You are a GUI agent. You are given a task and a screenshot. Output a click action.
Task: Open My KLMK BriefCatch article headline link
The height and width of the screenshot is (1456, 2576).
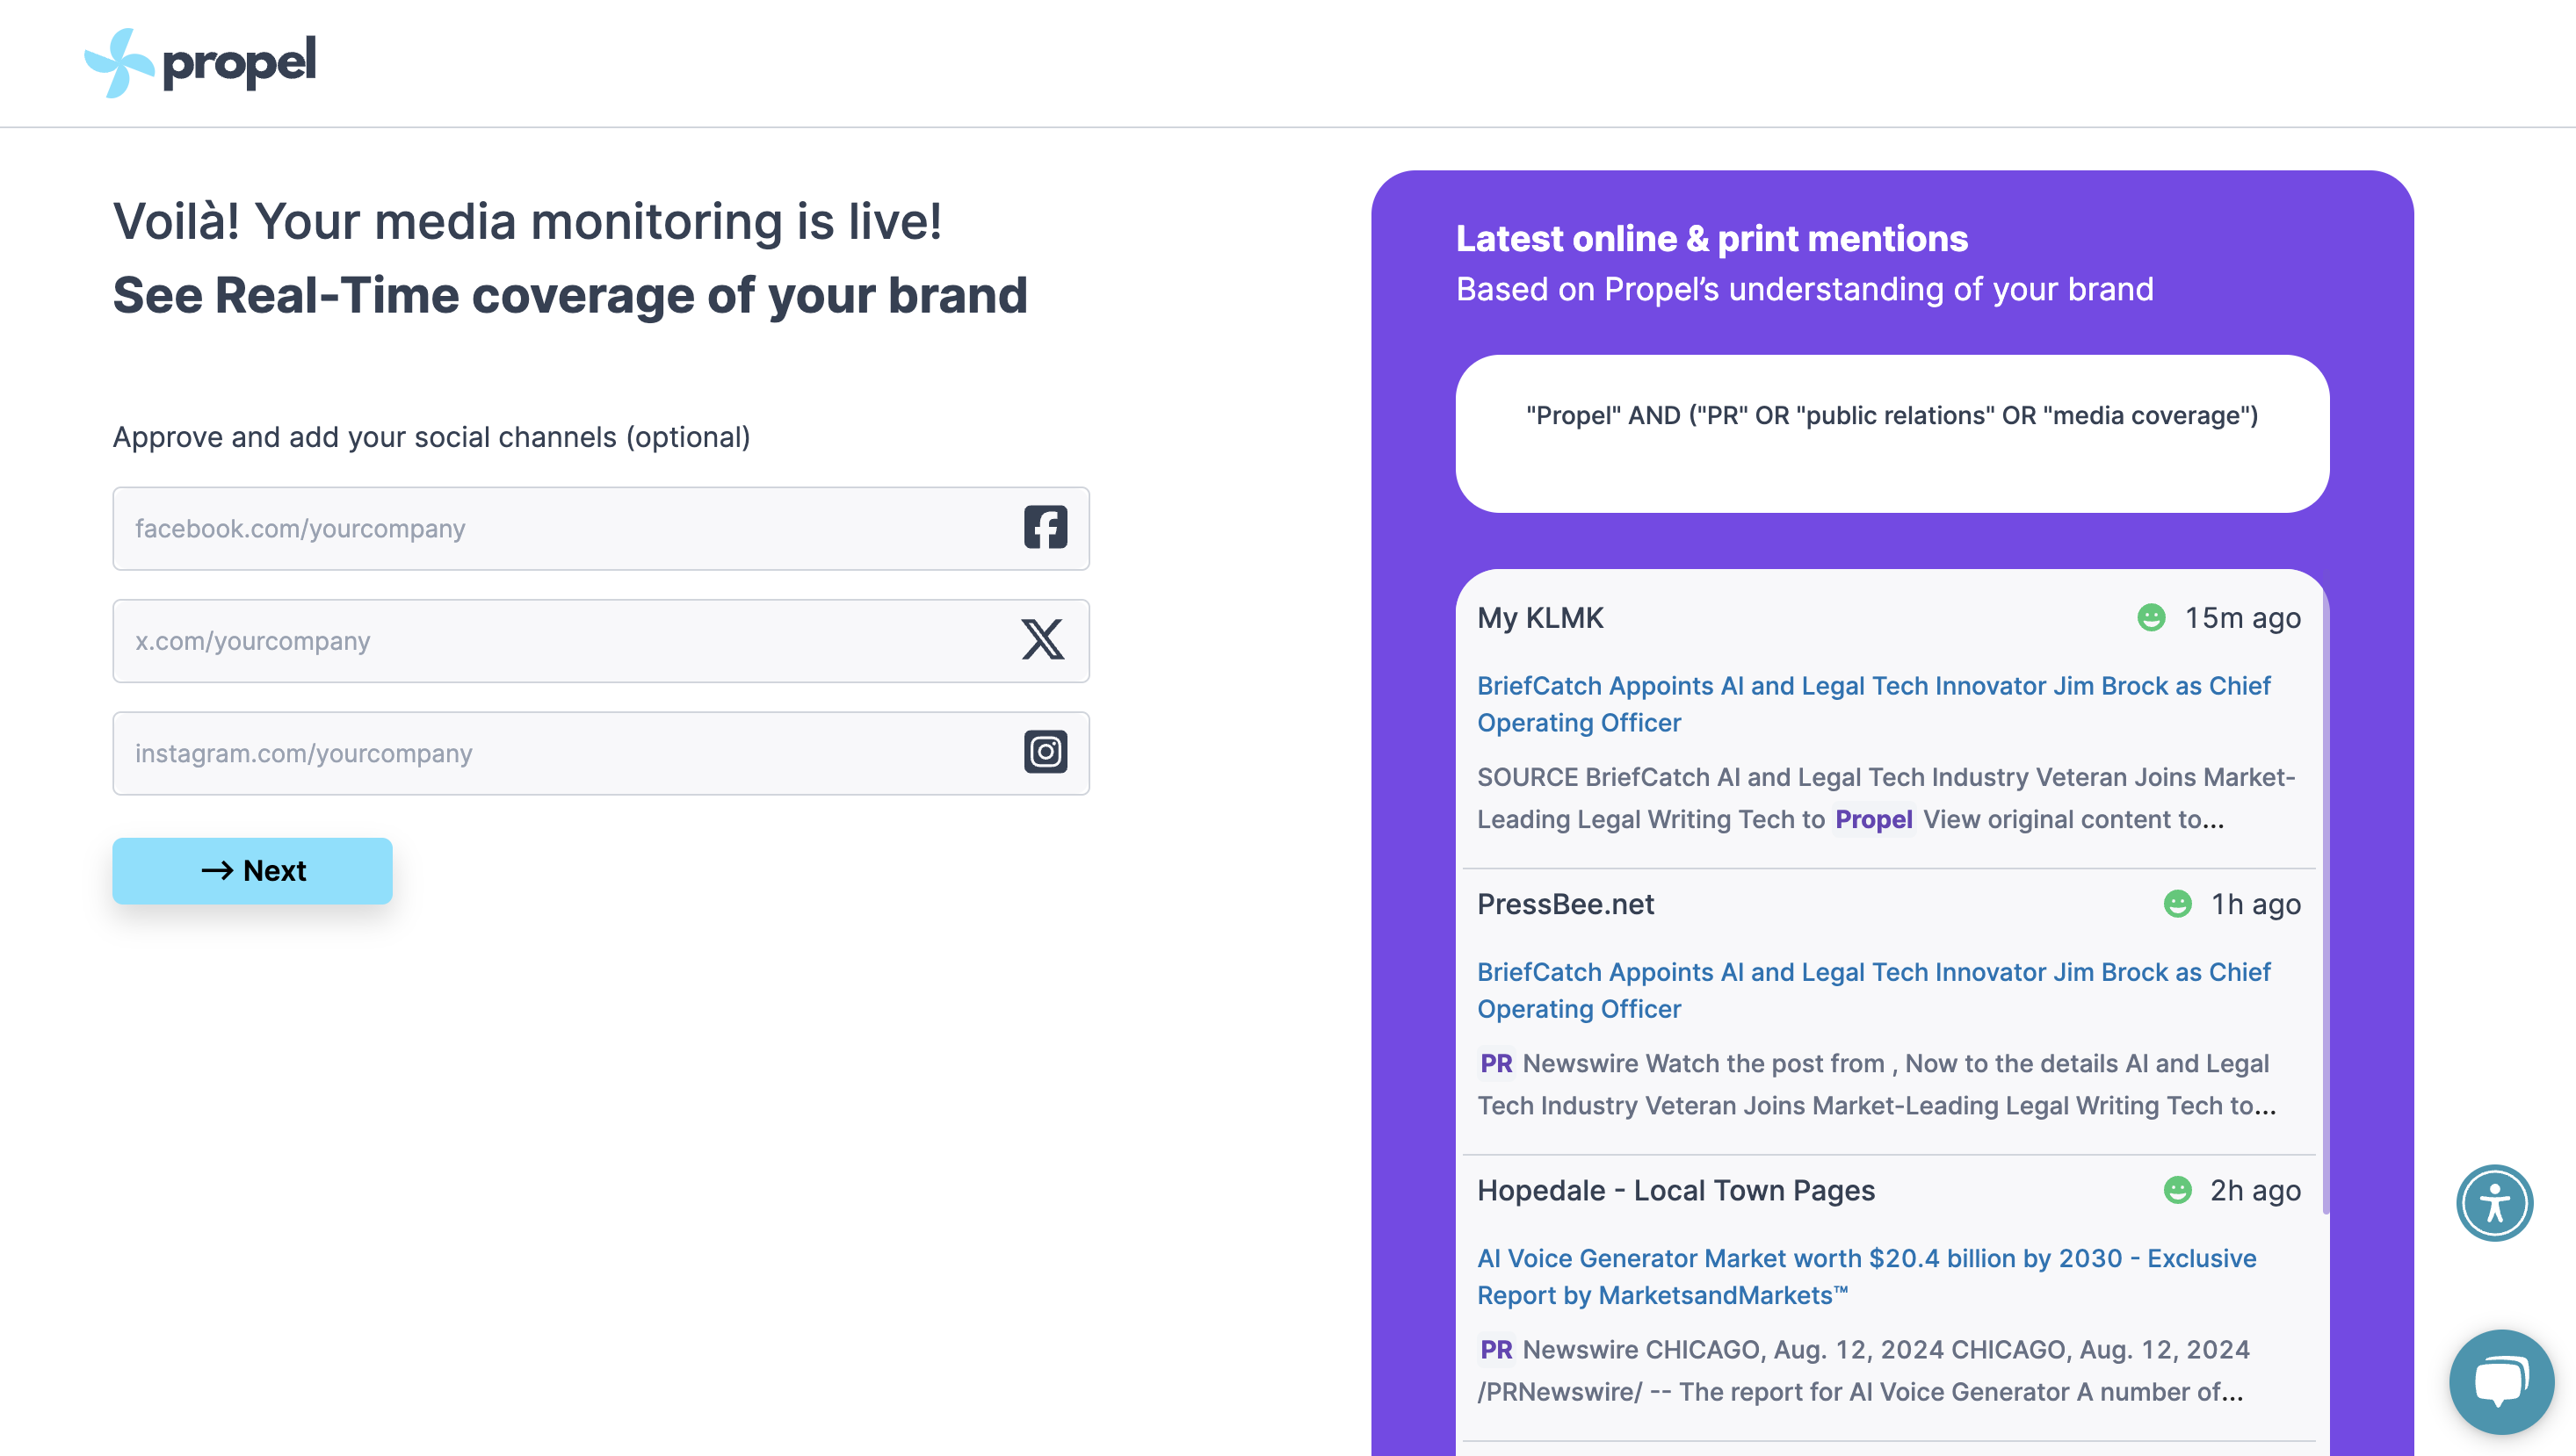[1873, 704]
